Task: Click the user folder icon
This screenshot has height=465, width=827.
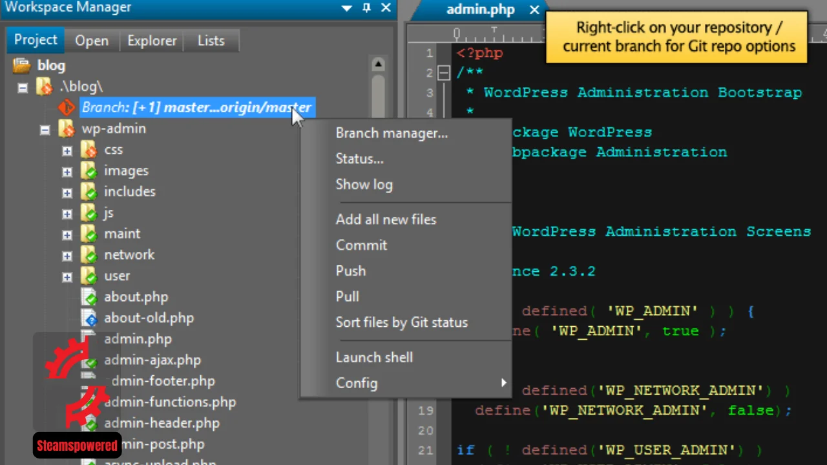Action: tap(89, 276)
